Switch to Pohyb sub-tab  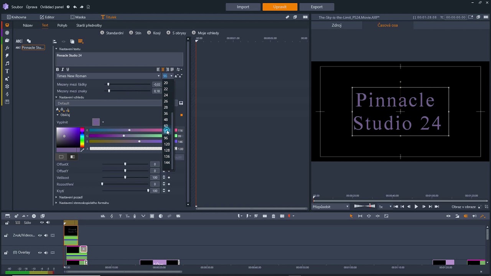[x=62, y=25]
